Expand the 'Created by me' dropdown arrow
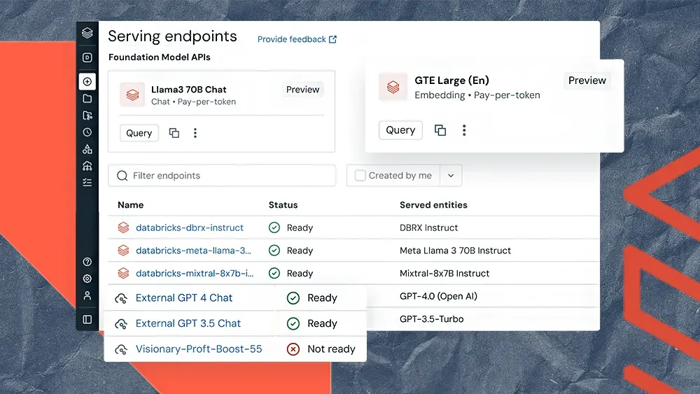This screenshot has height=394, width=700. [451, 176]
